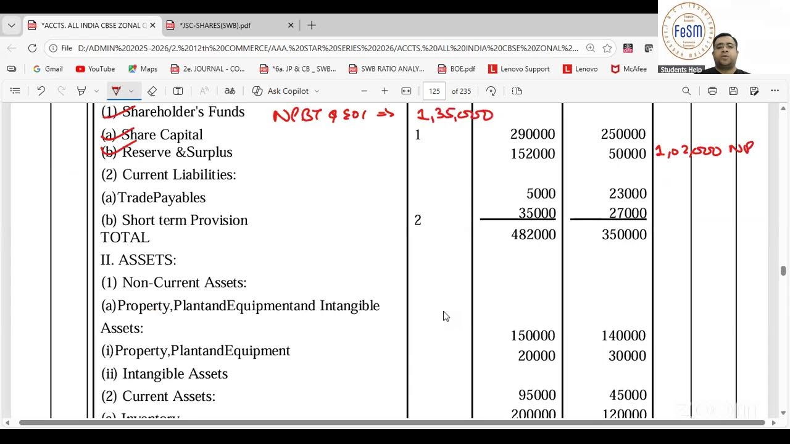
Task: Click the translate icon in PDF toolbar
Action: pos(230,91)
